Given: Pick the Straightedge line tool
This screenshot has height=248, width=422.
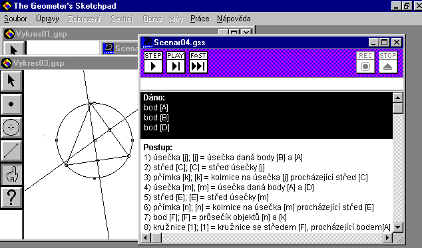Looking at the screenshot, I should point(11,151).
